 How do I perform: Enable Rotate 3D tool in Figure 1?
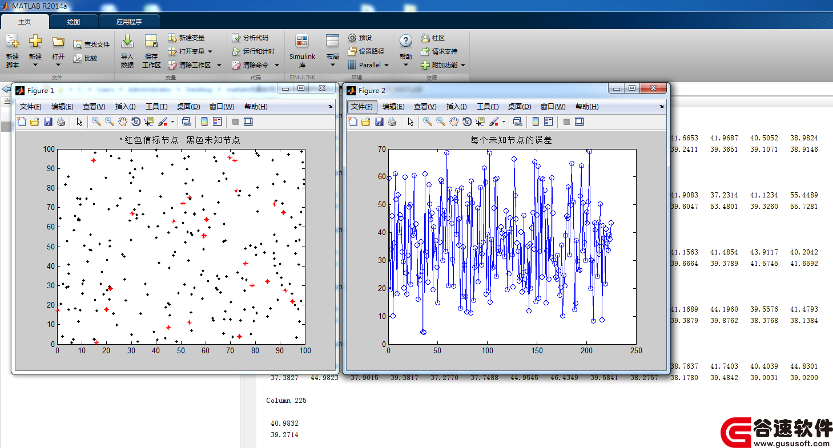pyautogui.click(x=136, y=122)
